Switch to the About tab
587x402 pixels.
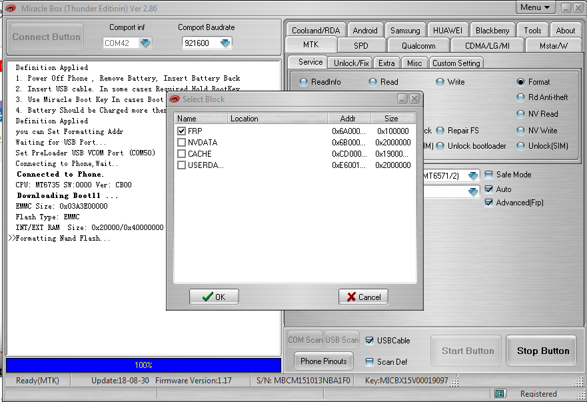pos(565,31)
